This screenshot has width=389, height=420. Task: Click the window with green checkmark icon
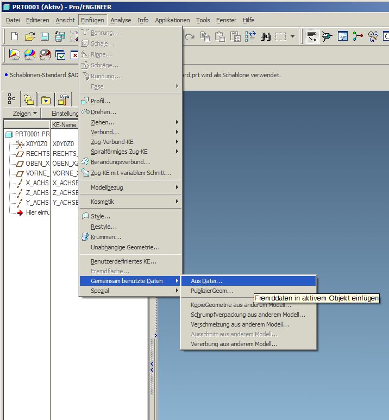[x=60, y=55]
